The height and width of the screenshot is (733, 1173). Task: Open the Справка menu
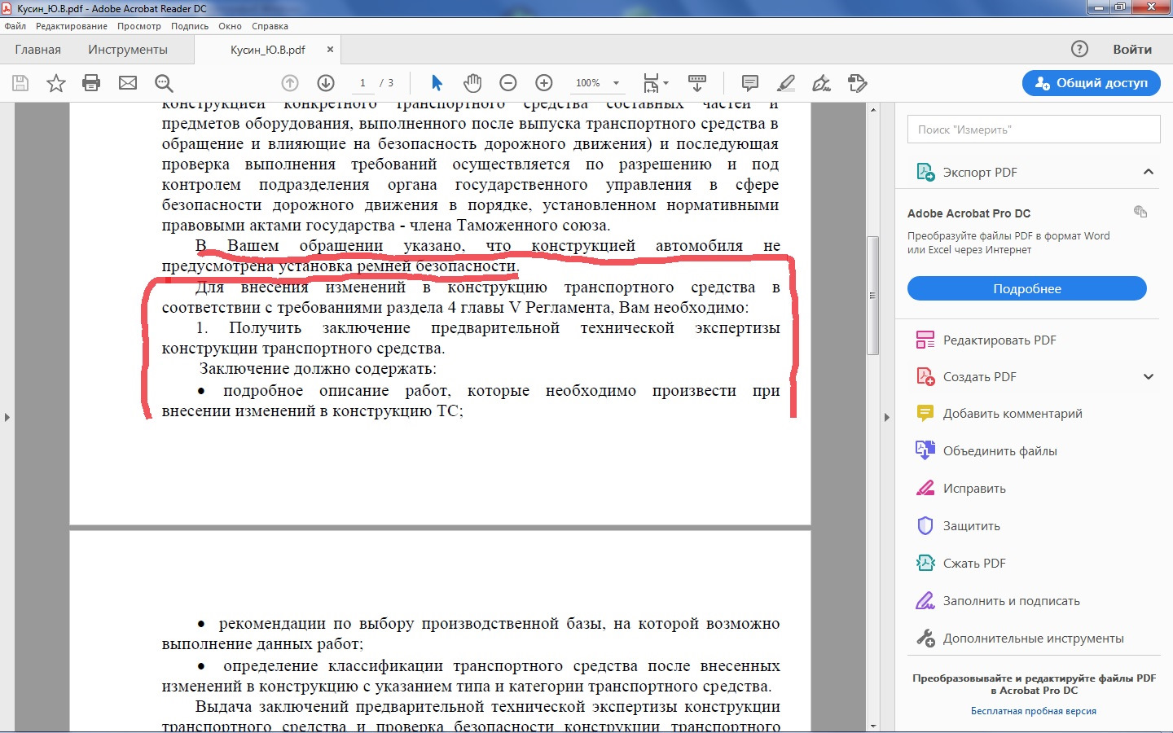click(x=270, y=26)
